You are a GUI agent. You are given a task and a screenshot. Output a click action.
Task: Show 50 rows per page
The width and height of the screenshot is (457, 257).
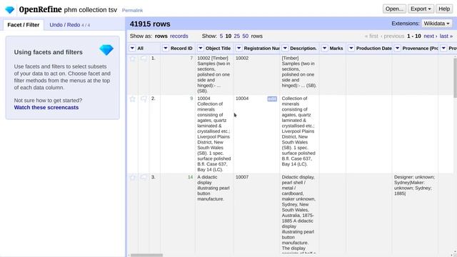[x=246, y=36]
